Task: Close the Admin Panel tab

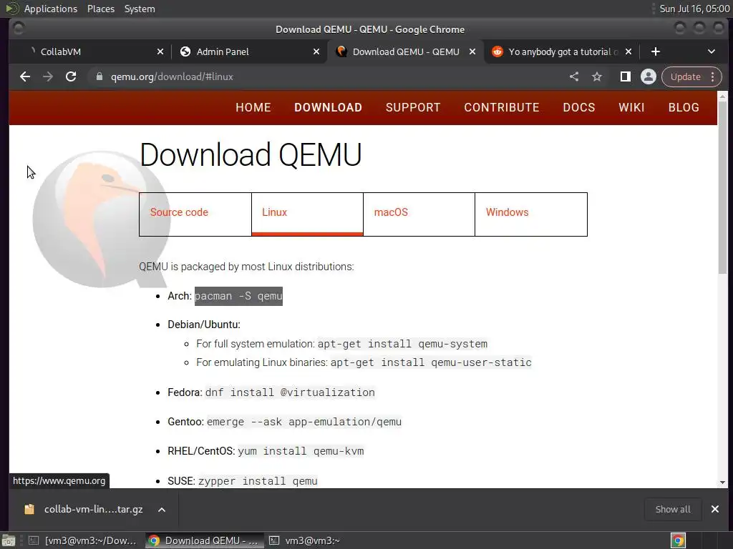Action: pos(316,51)
